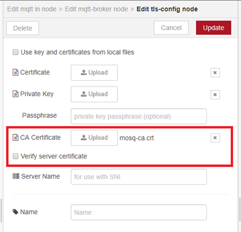The width and height of the screenshot is (241, 232).
Task: Click the Name tag icon
Action: (x=15, y=212)
